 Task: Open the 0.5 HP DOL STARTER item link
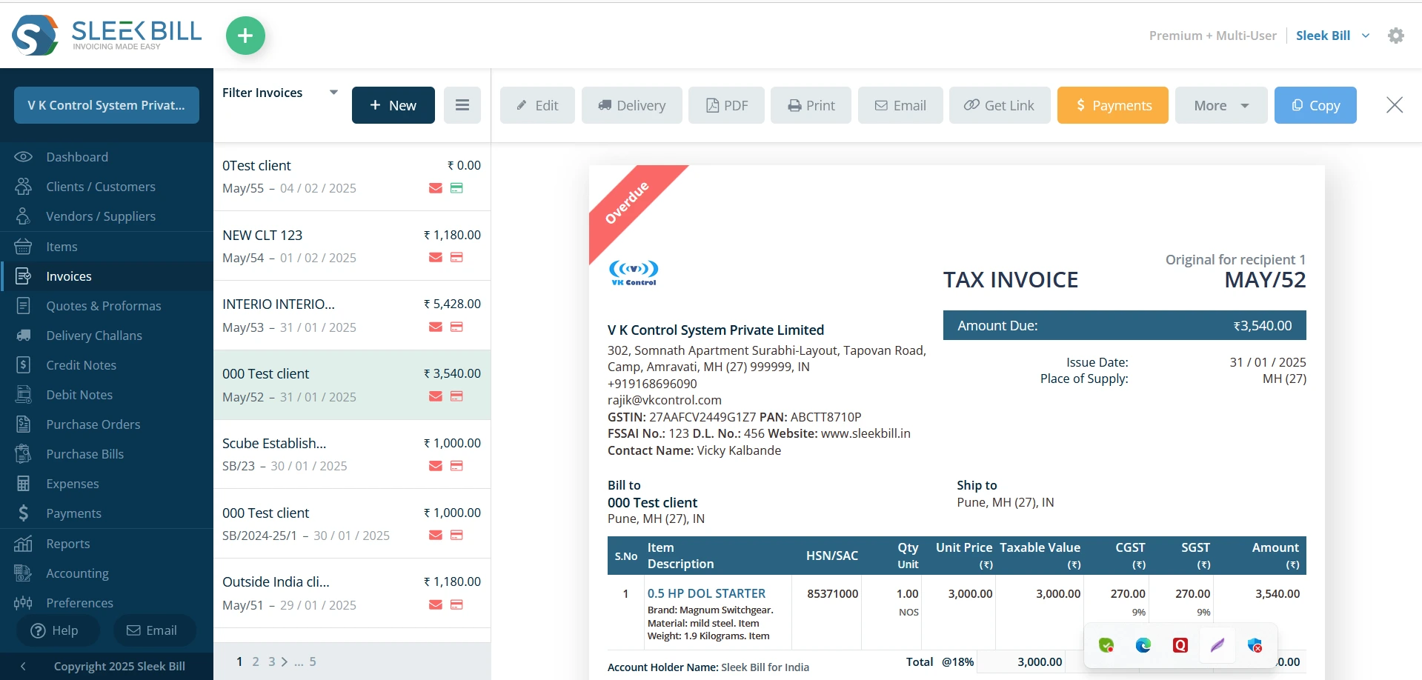pyautogui.click(x=706, y=593)
